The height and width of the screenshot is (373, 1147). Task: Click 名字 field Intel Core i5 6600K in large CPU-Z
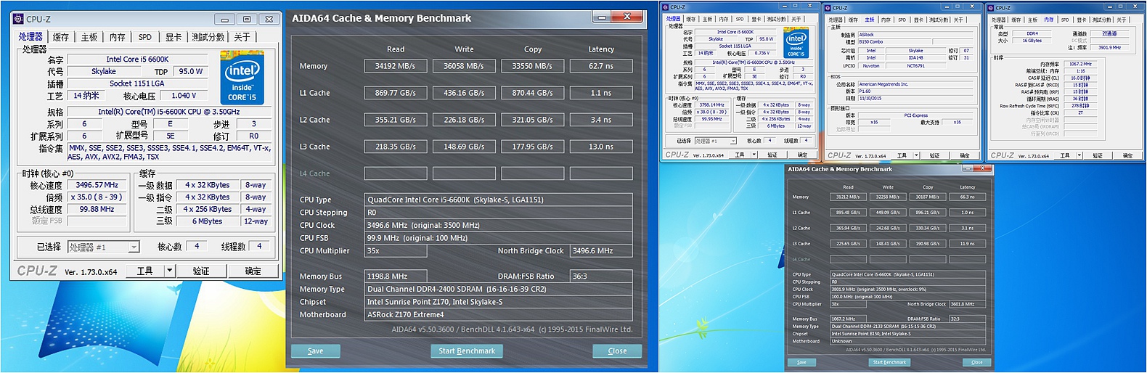138,60
